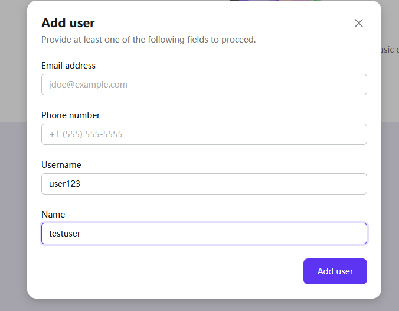This screenshot has height=311, width=399.
Task: Click the Name field containing testuser
Action: (x=204, y=234)
